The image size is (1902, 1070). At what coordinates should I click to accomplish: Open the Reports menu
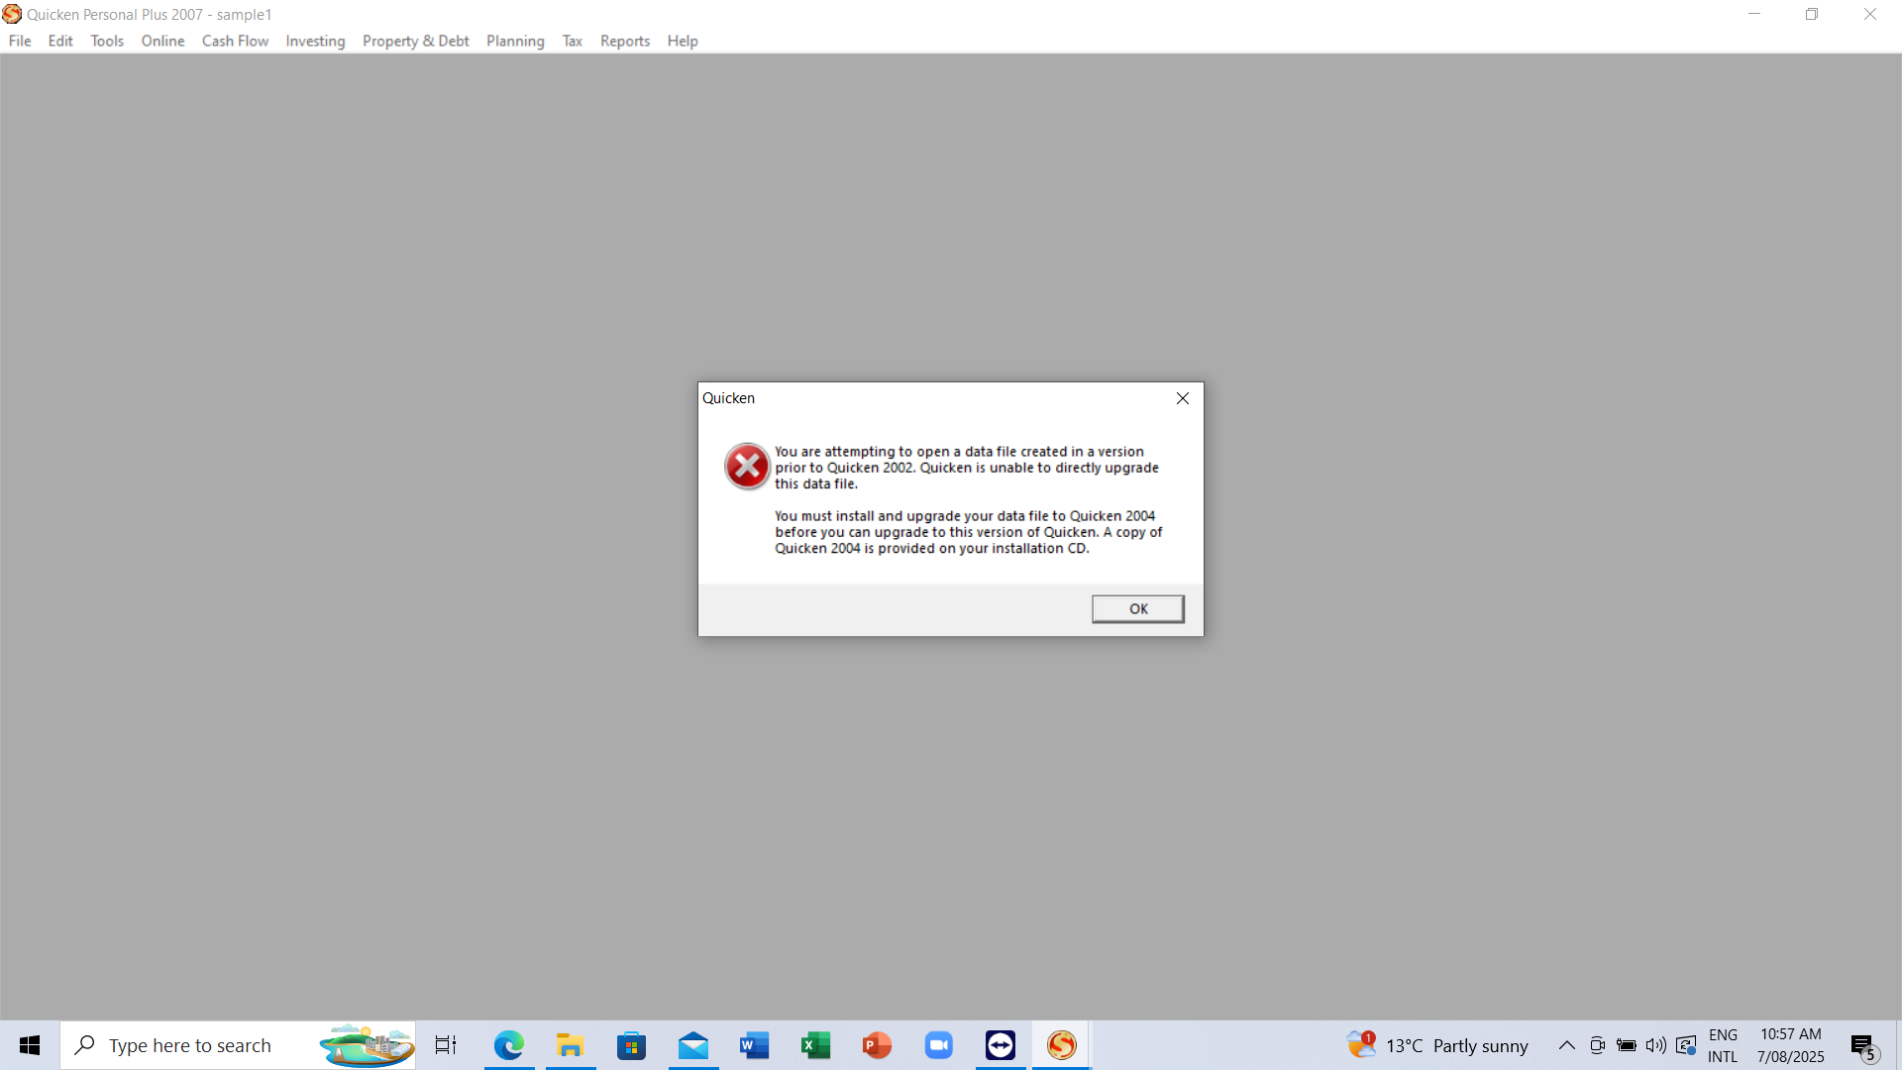tap(625, 41)
